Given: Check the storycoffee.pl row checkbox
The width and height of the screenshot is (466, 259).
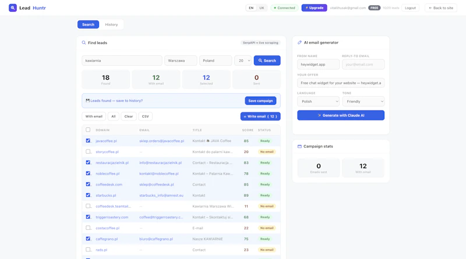Looking at the screenshot, I should point(88,151).
